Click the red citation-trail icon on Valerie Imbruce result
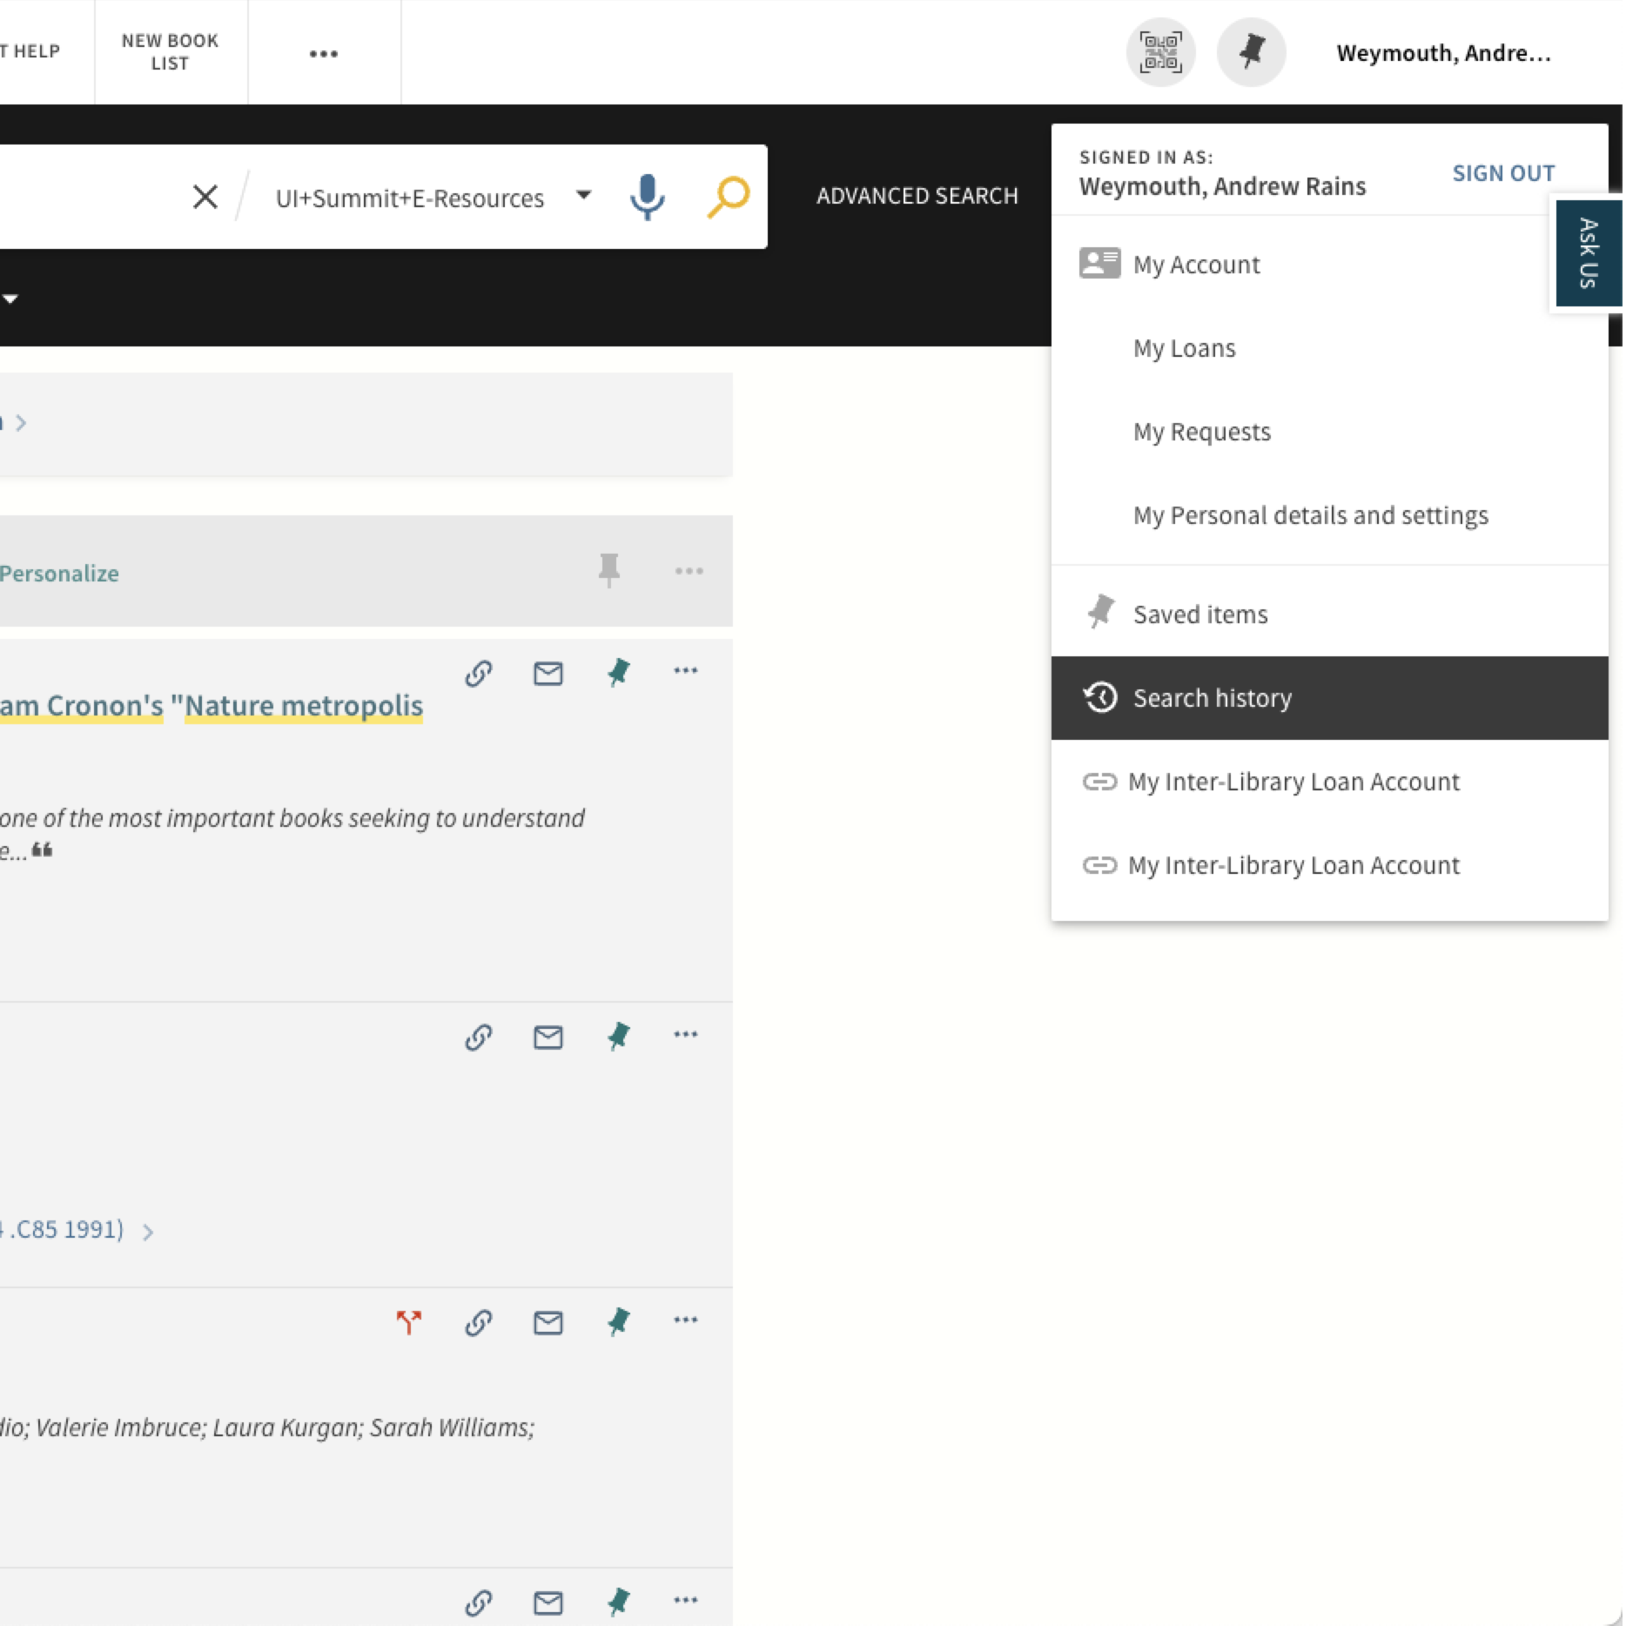Viewport: 1626px width, 1626px height. pos(408,1322)
